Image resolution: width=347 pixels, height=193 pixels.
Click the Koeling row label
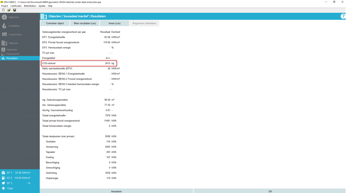point(50,157)
